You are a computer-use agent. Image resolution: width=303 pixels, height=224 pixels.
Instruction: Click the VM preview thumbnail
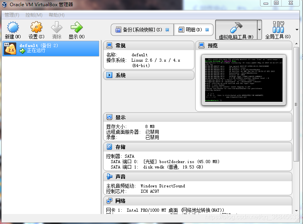[244, 80]
